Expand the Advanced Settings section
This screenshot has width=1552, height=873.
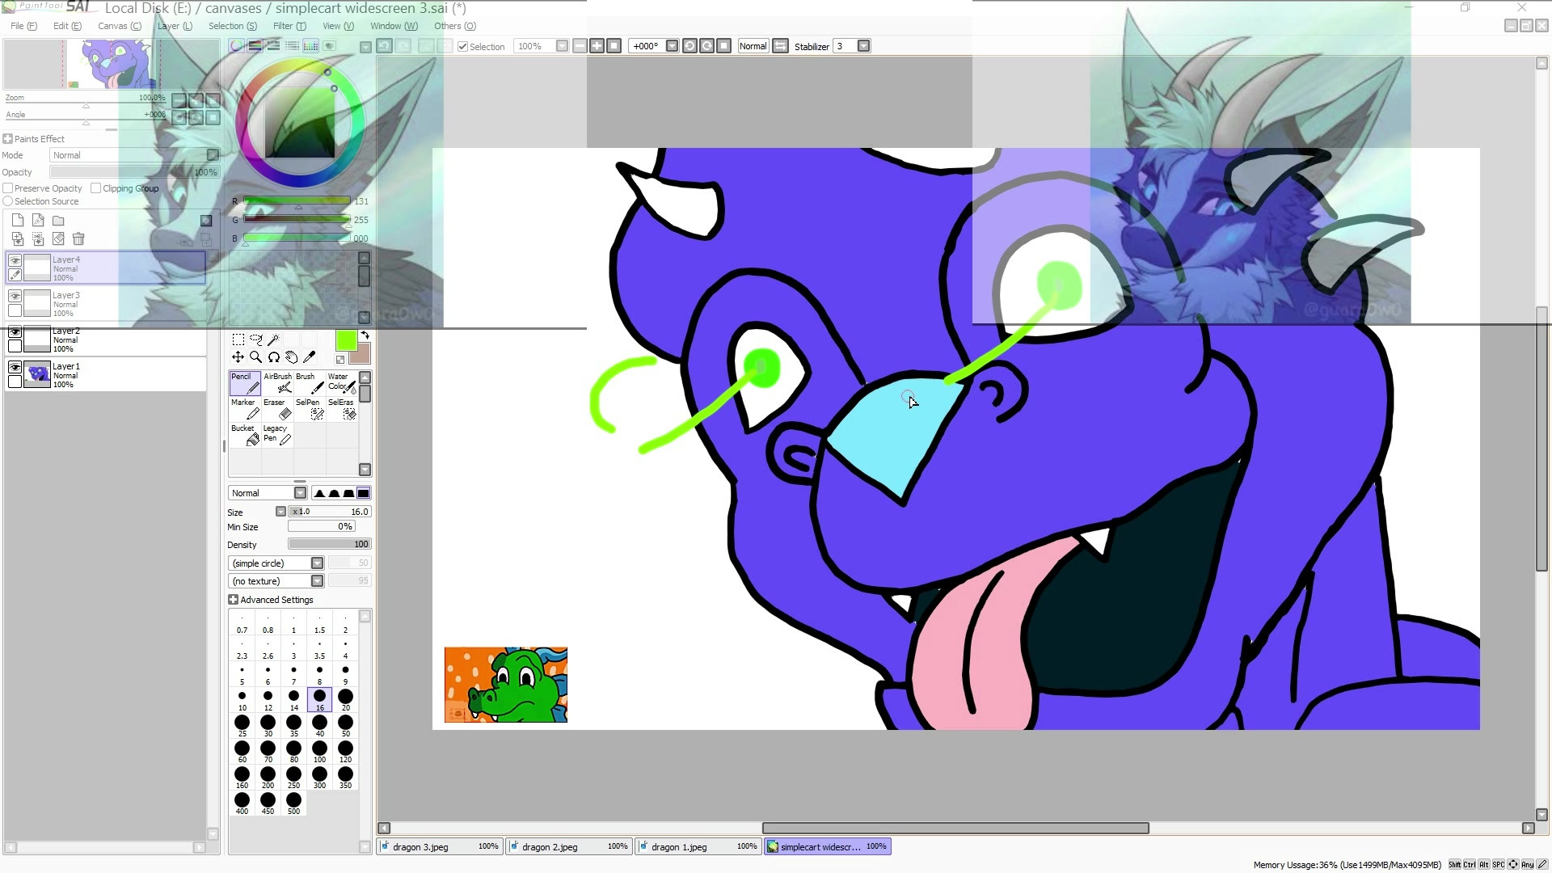coord(233,600)
